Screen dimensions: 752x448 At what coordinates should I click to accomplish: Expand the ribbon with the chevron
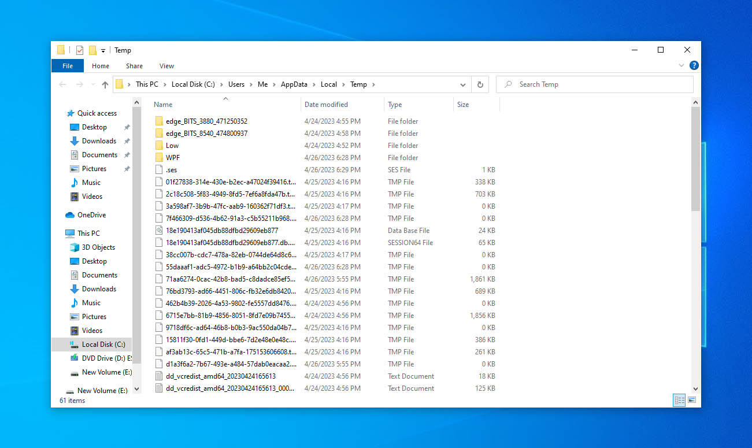(682, 66)
